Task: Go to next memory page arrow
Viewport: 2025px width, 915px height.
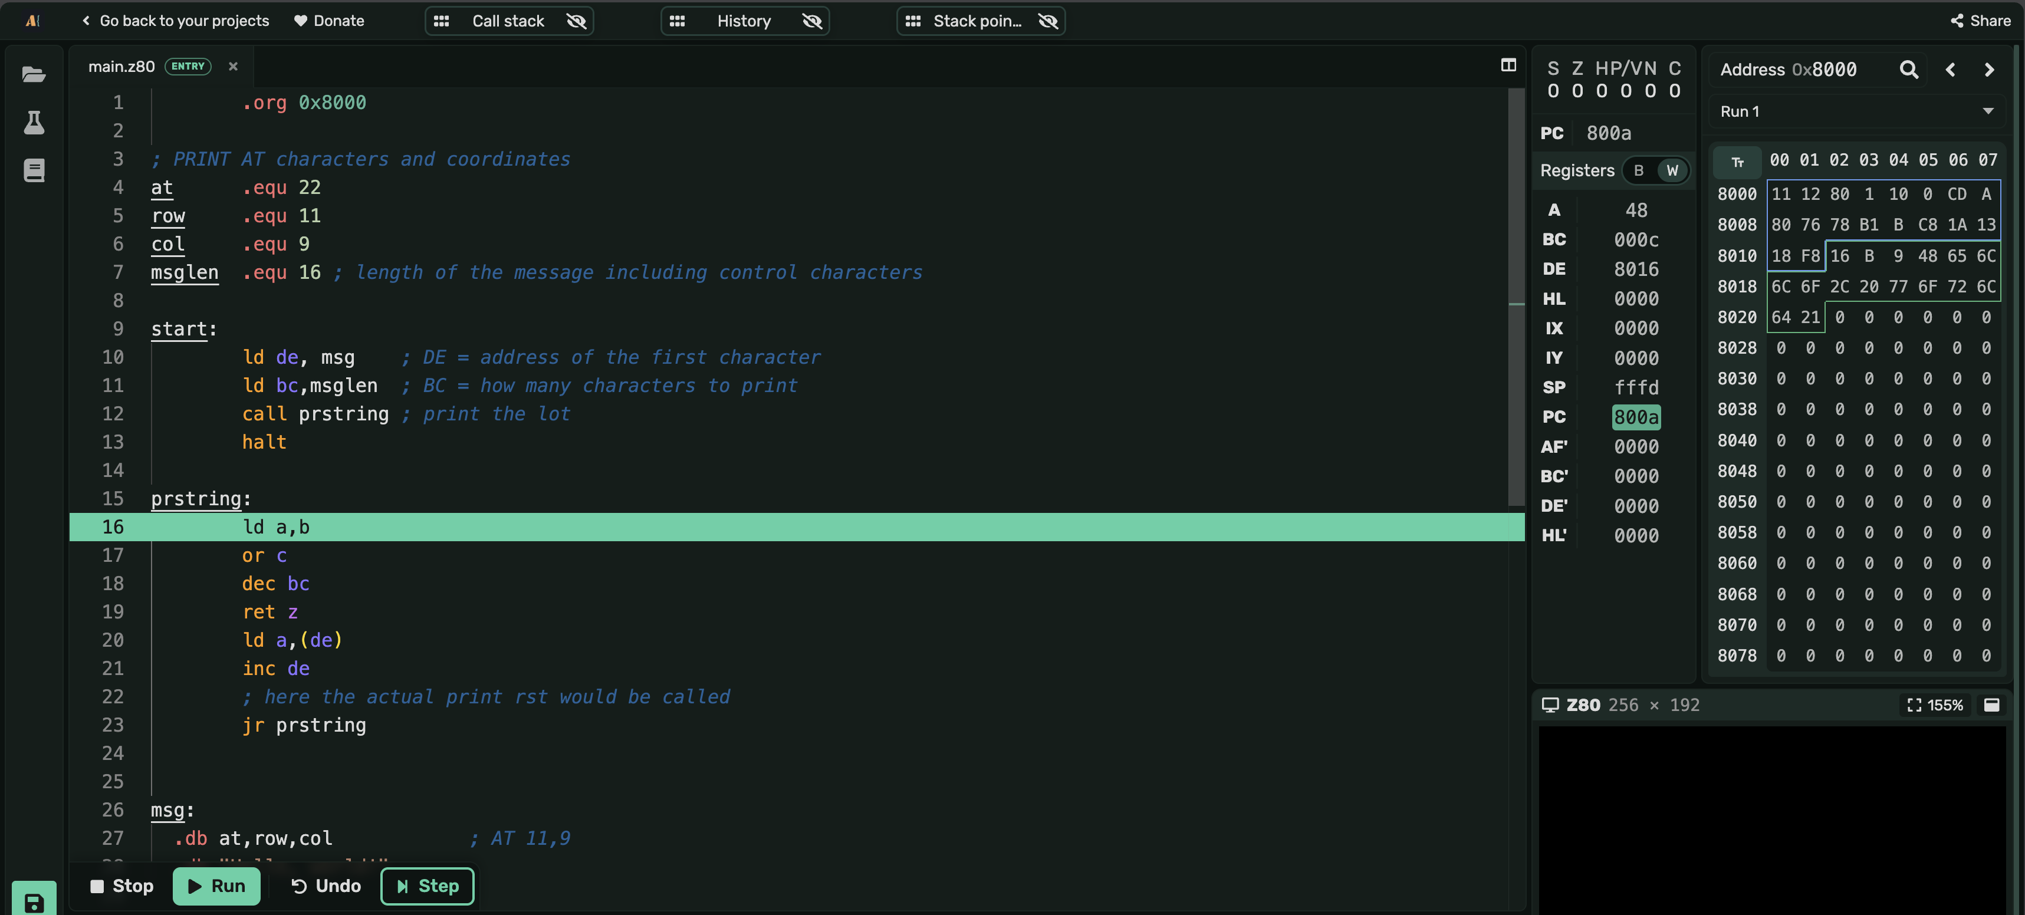Action: click(1989, 70)
